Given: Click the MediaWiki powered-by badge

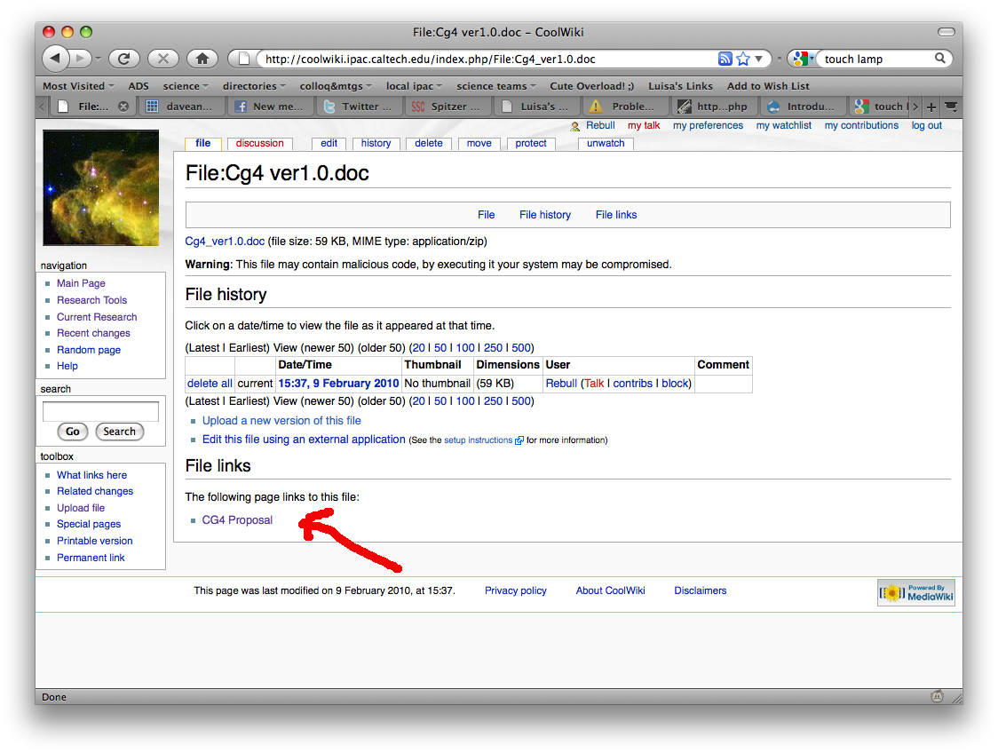Looking at the screenshot, I should click(915, 592).
